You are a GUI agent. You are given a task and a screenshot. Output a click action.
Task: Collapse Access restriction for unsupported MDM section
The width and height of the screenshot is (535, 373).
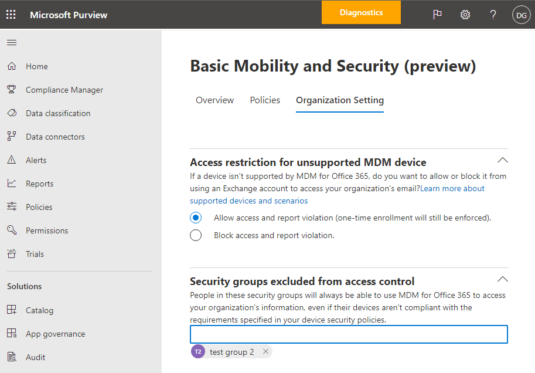pyautogui.click(x=503, y=160)
